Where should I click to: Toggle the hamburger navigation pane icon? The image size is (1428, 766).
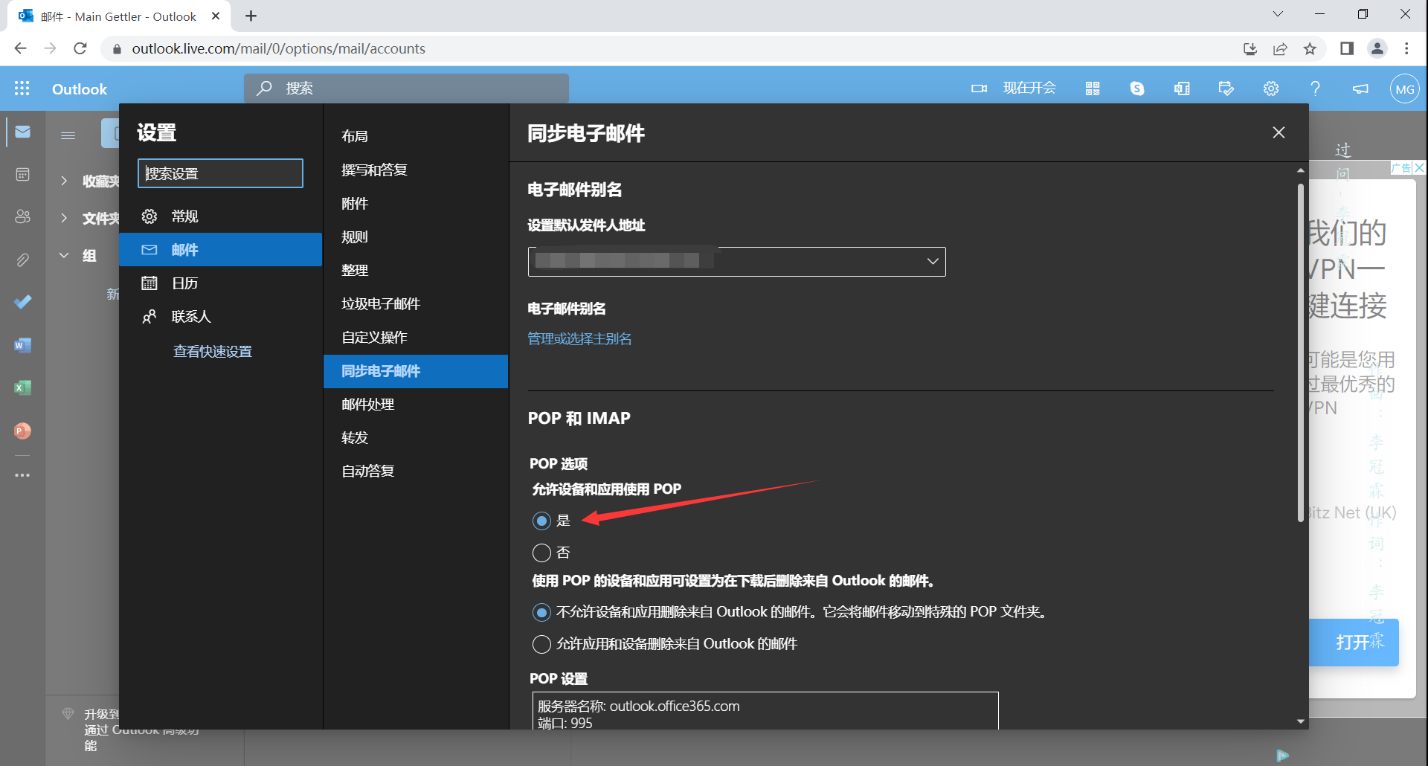68,135
